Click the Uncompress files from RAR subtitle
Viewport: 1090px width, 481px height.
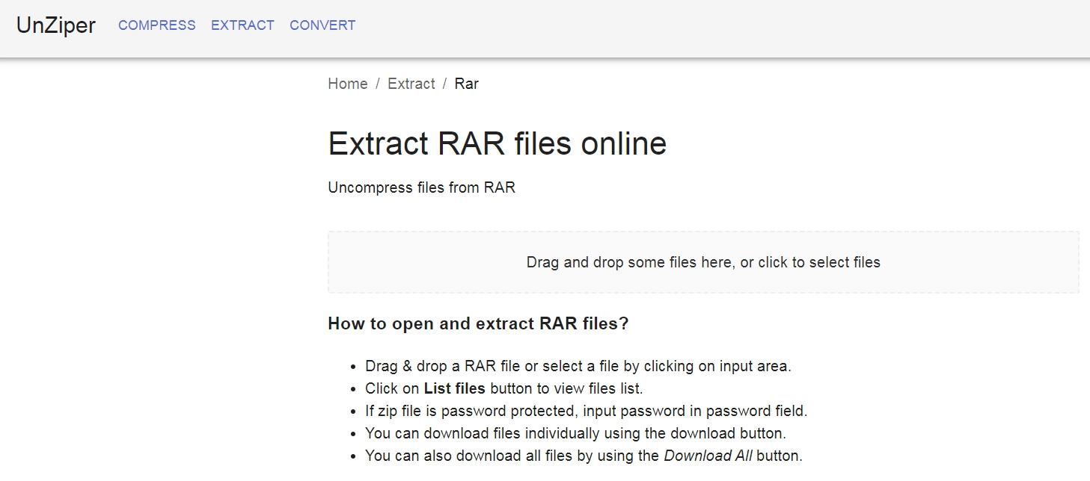click(x=420, y=187)
